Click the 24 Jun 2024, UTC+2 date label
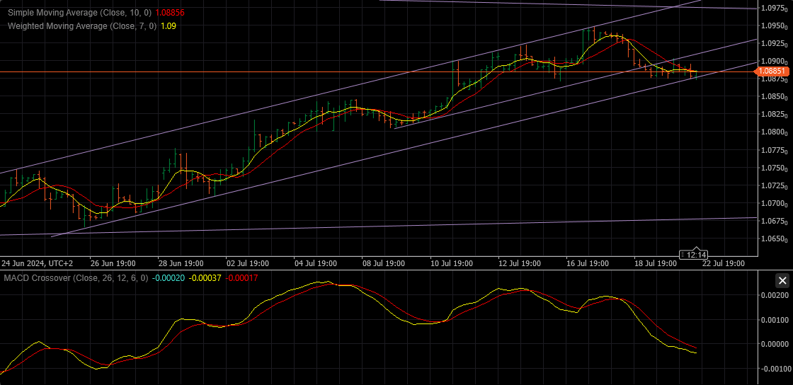 pos(38,264)
